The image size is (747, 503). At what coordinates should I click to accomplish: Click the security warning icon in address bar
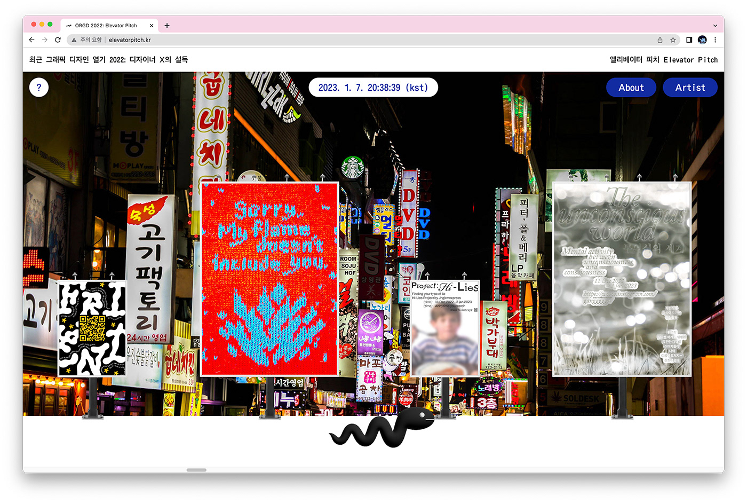pyautogui.click(x=74, y=40)
